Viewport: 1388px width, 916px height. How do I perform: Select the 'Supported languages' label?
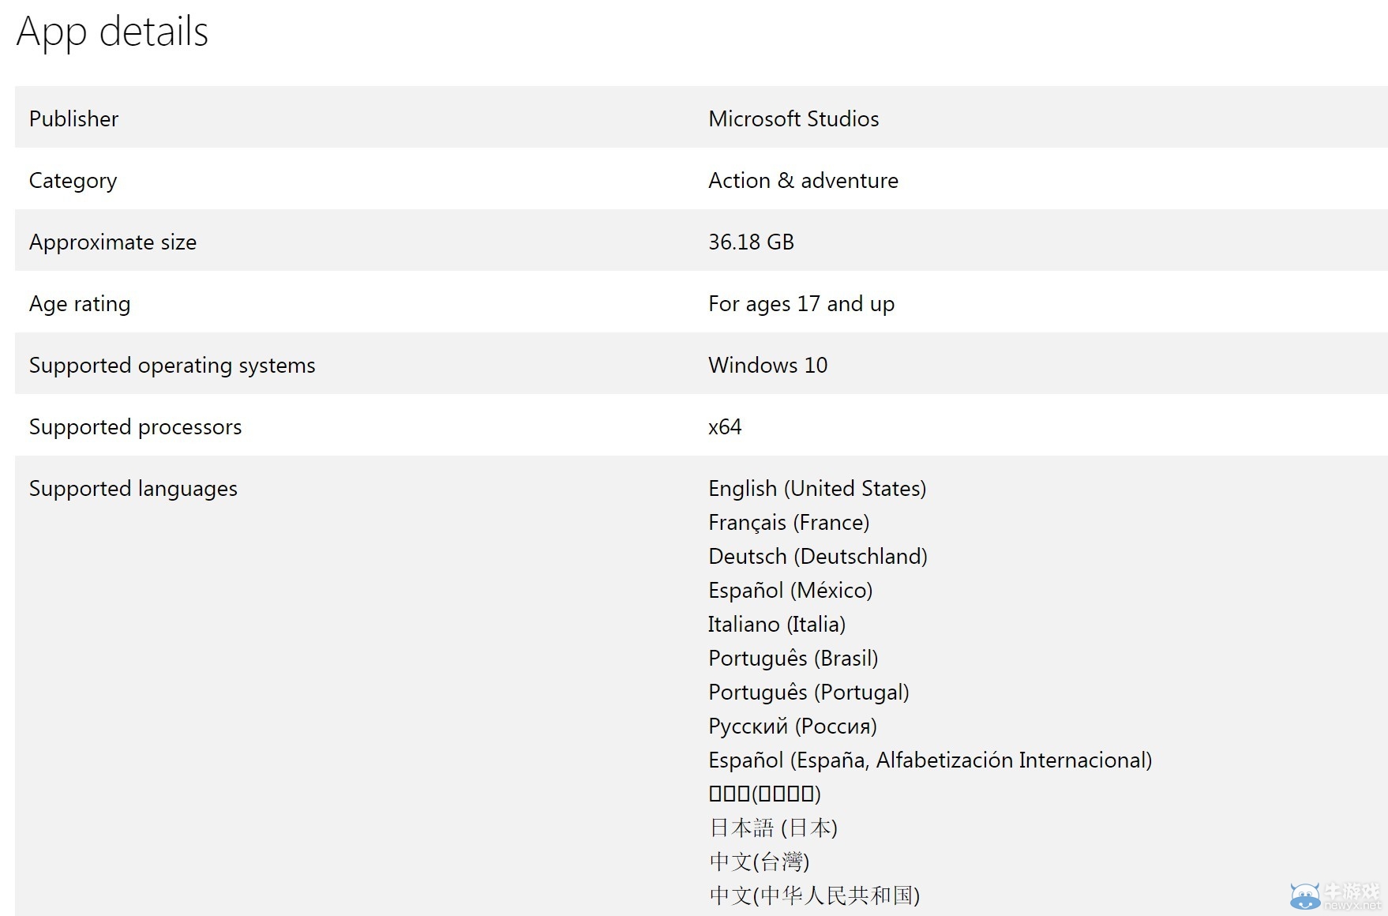tap(133, 489)
